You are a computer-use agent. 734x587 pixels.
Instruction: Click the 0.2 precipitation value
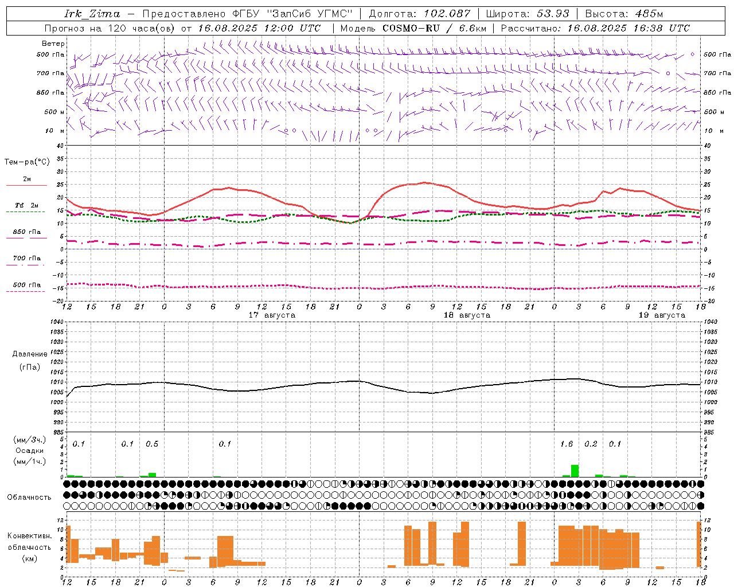click(591, 444)
